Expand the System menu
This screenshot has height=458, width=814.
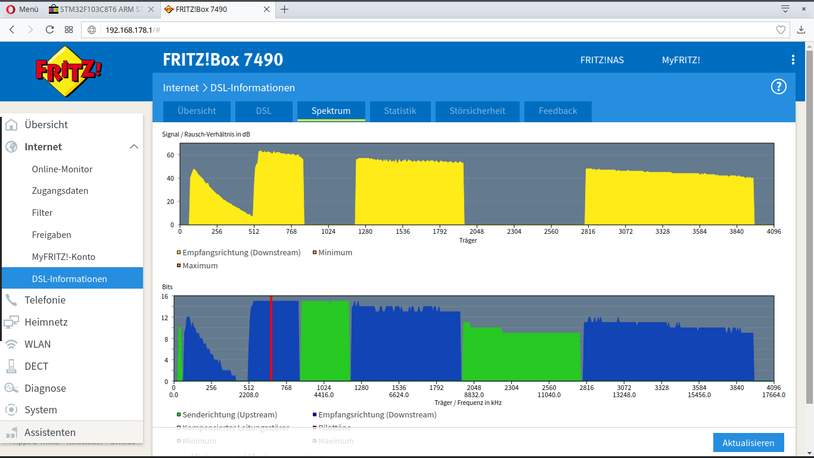point(41,410)
